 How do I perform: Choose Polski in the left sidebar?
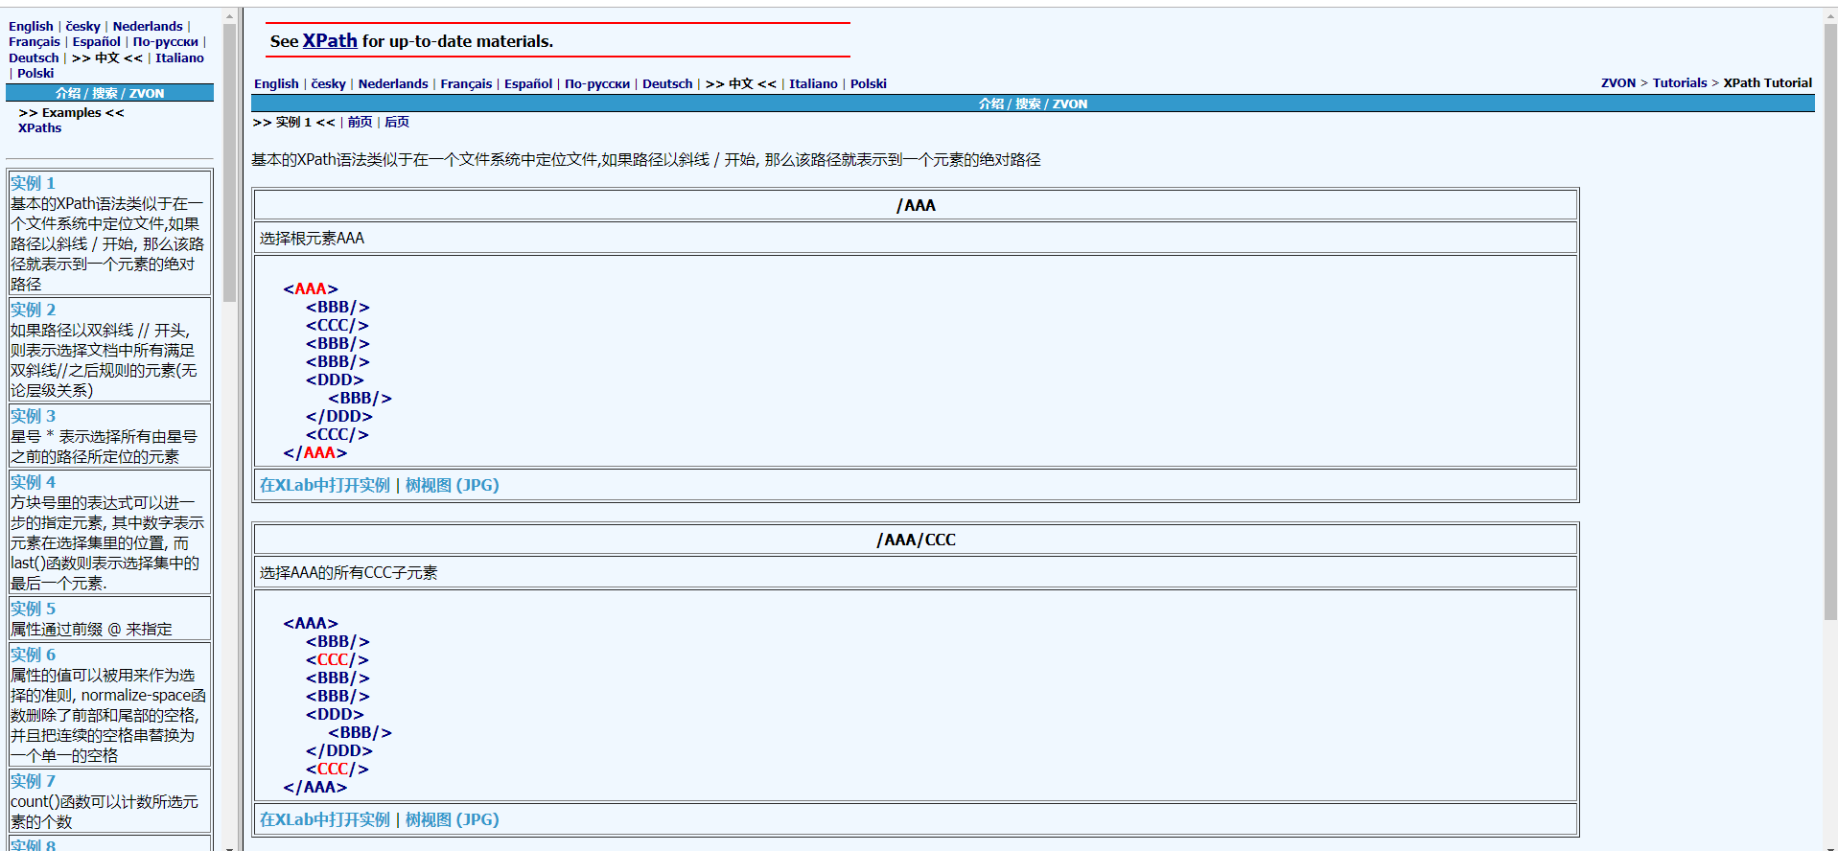[35, 73]
